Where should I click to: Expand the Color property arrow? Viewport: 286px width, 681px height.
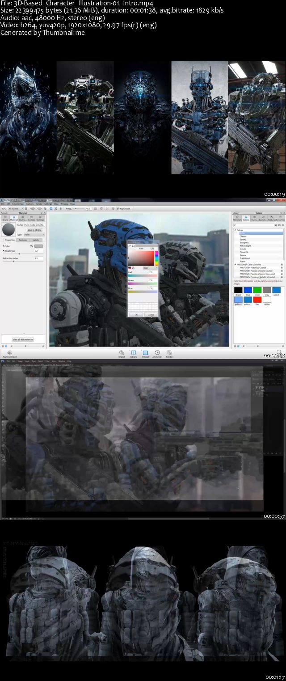(4, 246)
